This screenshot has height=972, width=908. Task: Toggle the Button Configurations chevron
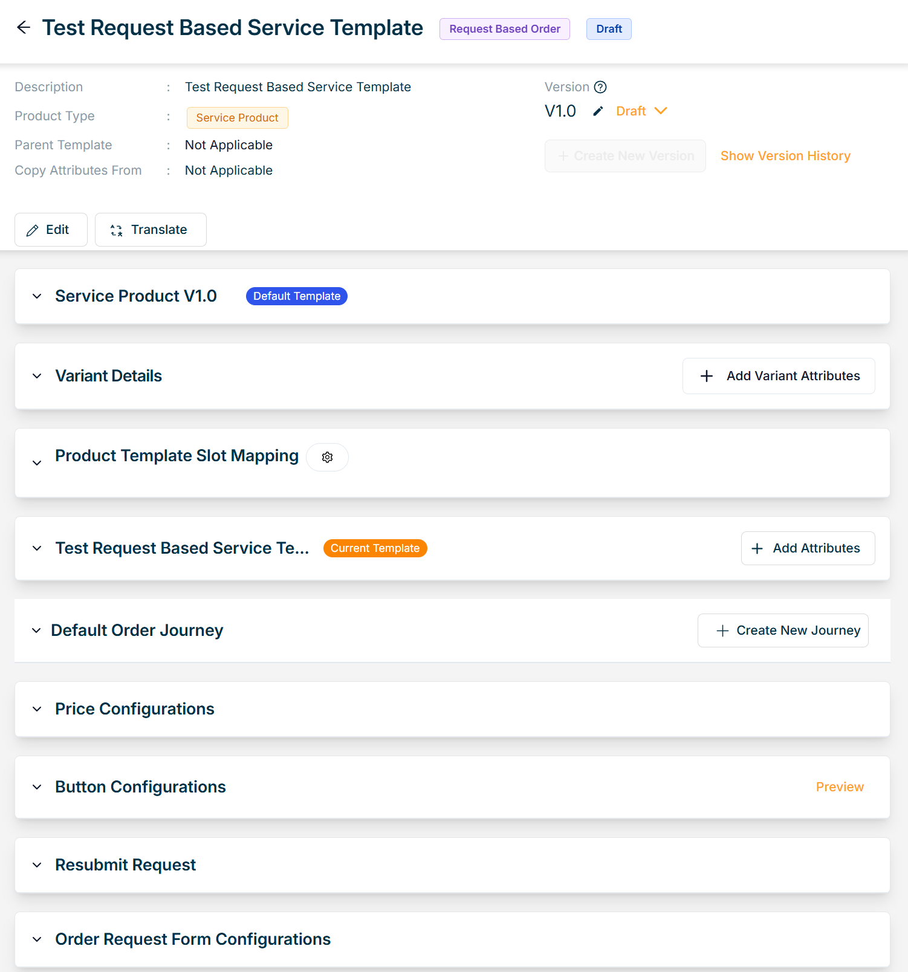click(x=37, y=787)
